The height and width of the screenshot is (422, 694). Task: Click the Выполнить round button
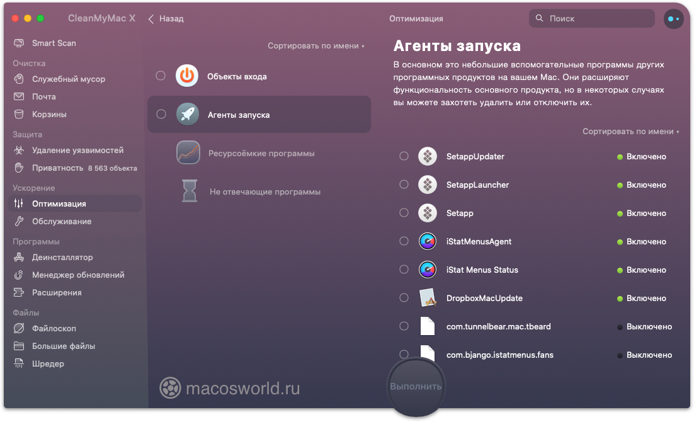(x=416, y=387)
